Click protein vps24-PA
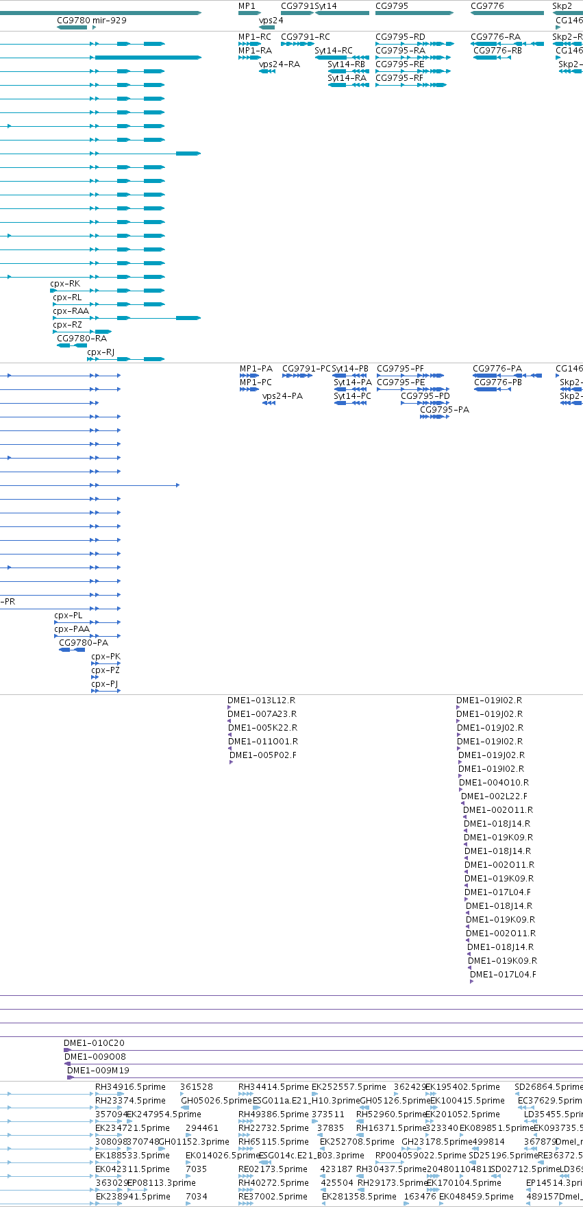 click(x=282, y=396)
